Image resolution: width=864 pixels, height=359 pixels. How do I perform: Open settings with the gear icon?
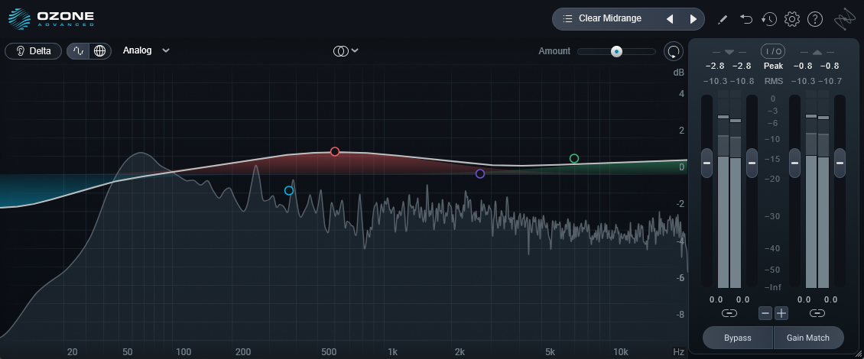coord(792,19)
